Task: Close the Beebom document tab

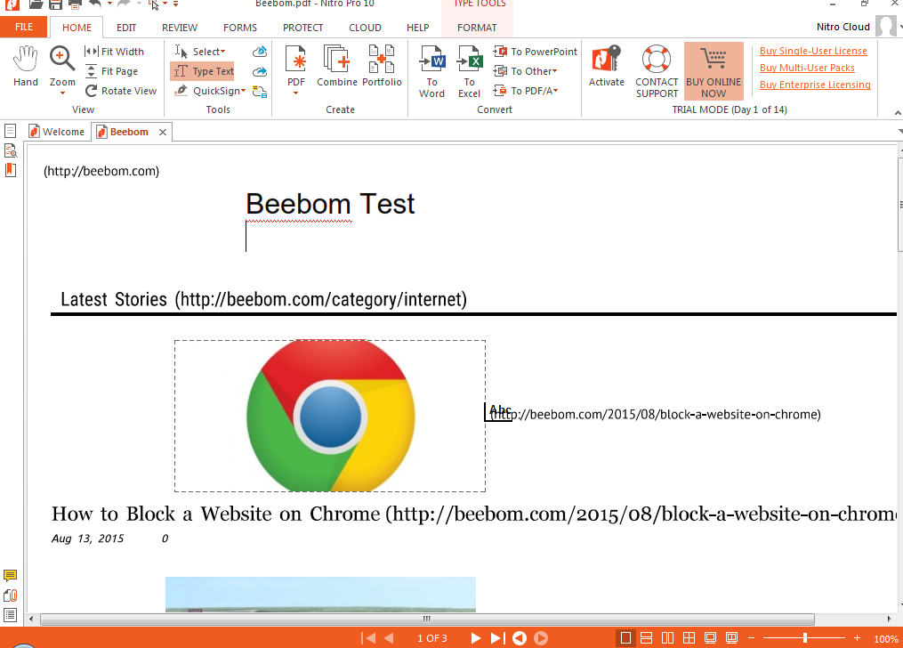Action: [x=163, y=132]
